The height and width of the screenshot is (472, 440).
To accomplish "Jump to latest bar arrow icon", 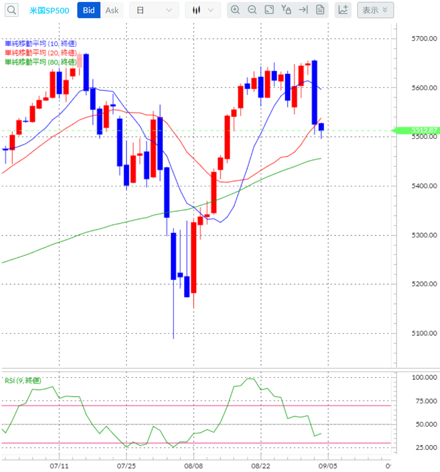I will (x=303, y=10).
